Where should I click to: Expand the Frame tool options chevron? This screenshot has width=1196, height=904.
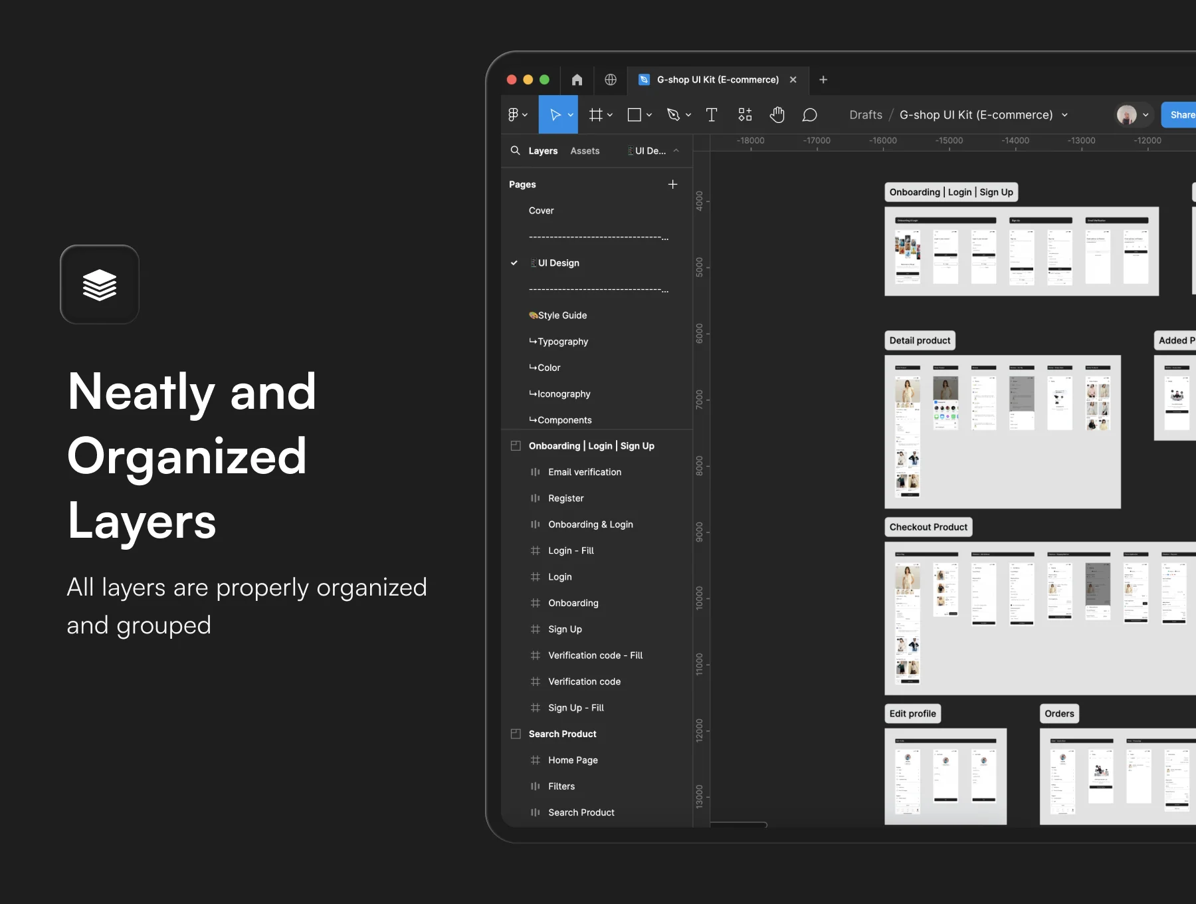(610, 115)
